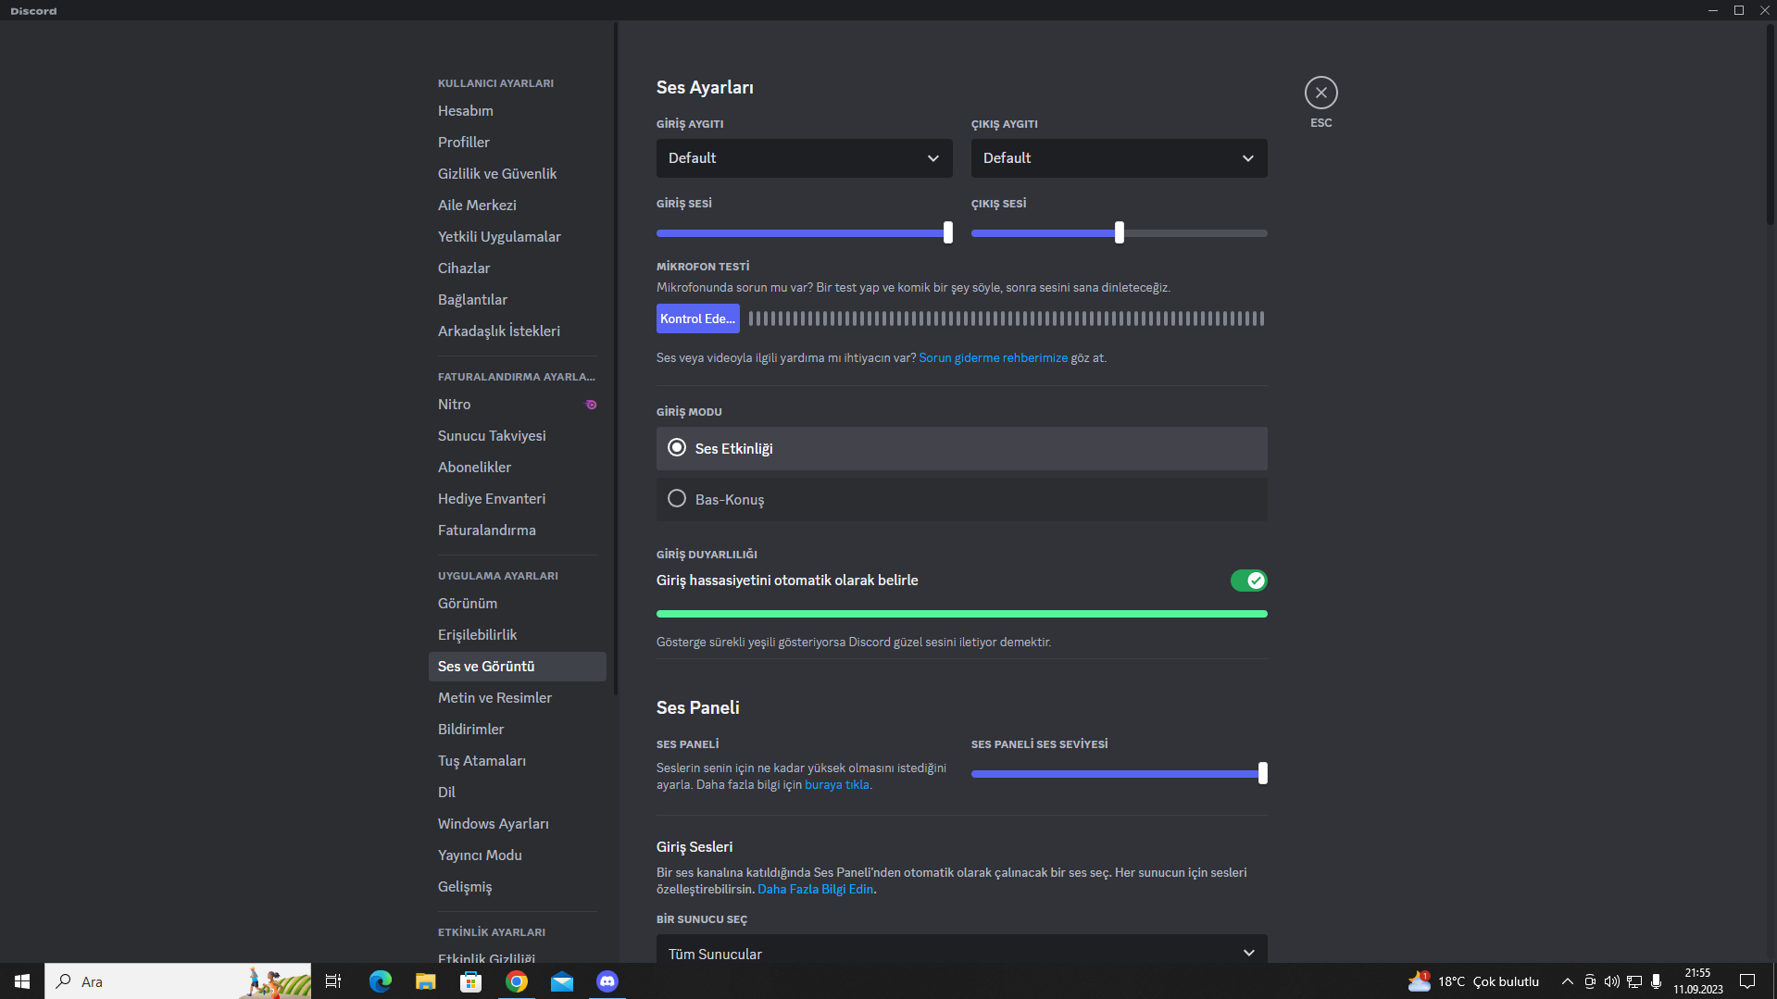Screen dimensions: 1777x999
Task: Switch to Google Chrome on the taskbar
Action: [x=516, y=981]
